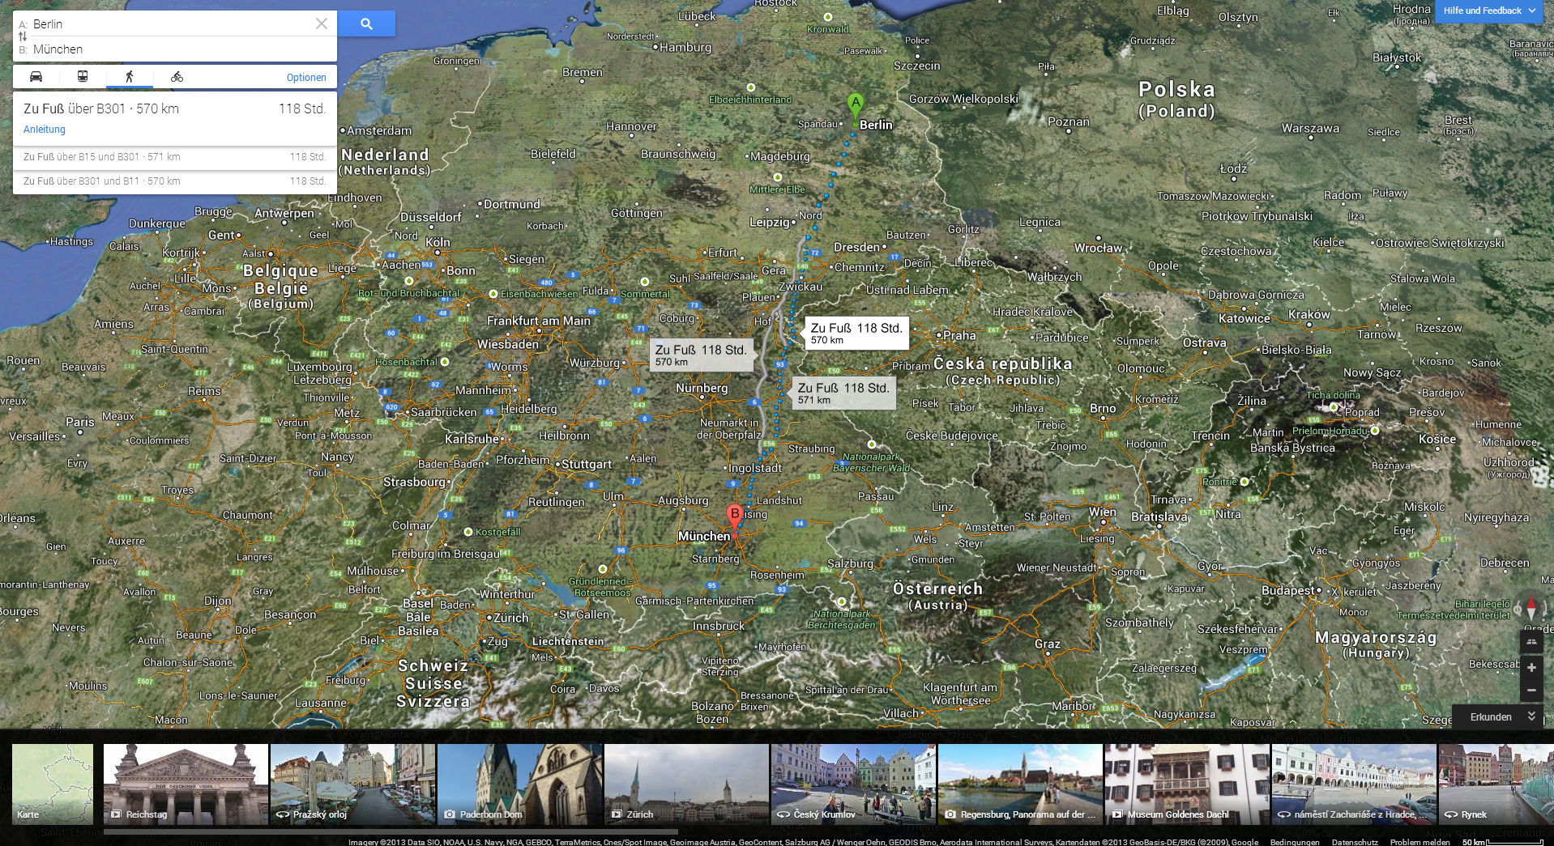Select route Zu Fuß über B301 570 km
The height and width of the screenshot is (846, 1554).
pyautogui.click(x=175, y=118)
